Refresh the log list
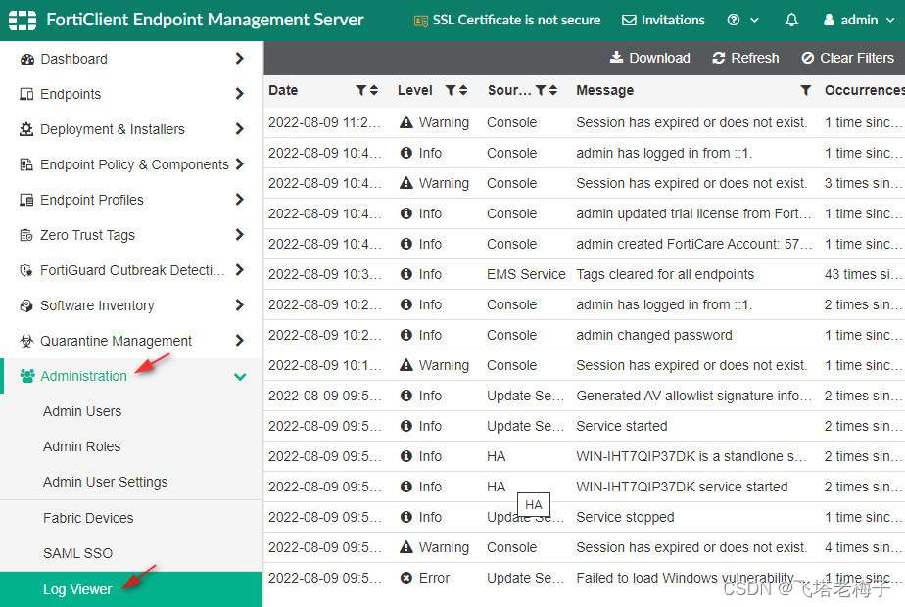This screenshot has height=607, width=905. pos(745,58)
